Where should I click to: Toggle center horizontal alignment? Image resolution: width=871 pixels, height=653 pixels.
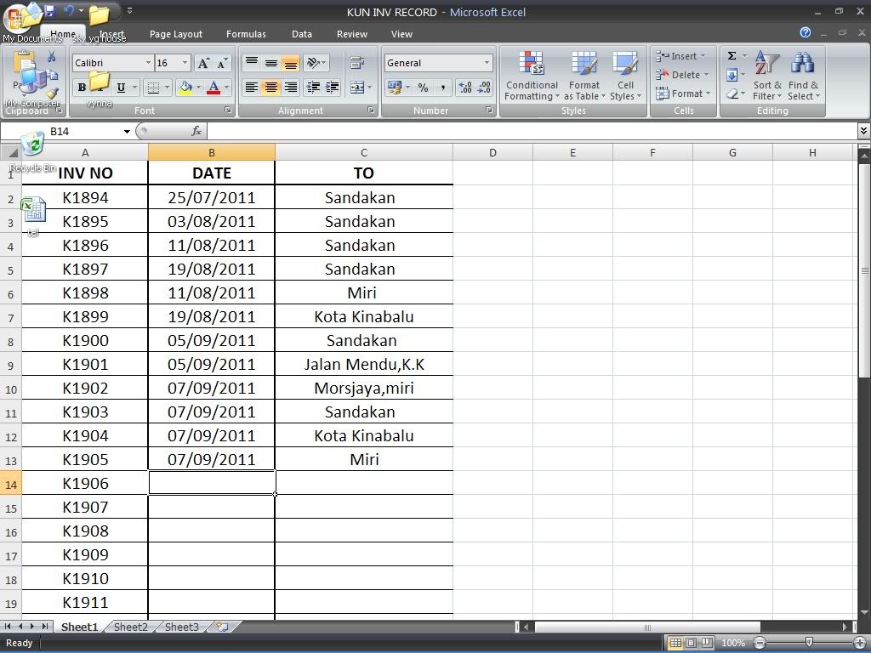tap(270, 88)
